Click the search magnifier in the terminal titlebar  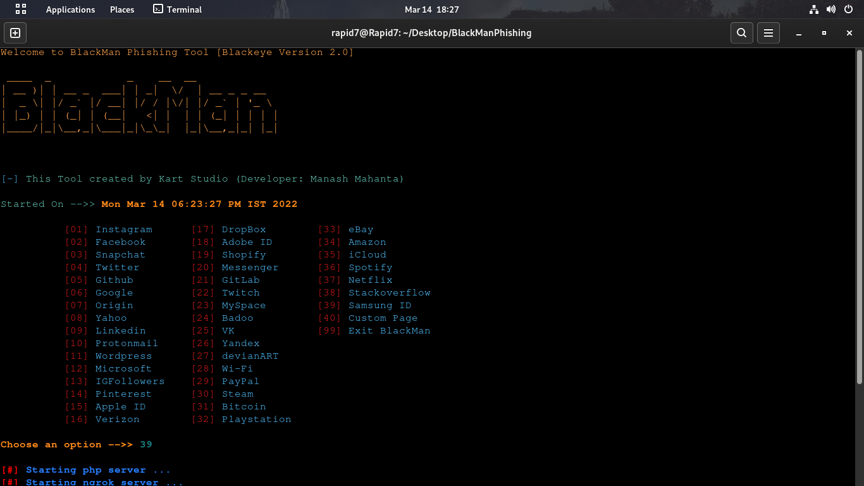tap(741, 32)
